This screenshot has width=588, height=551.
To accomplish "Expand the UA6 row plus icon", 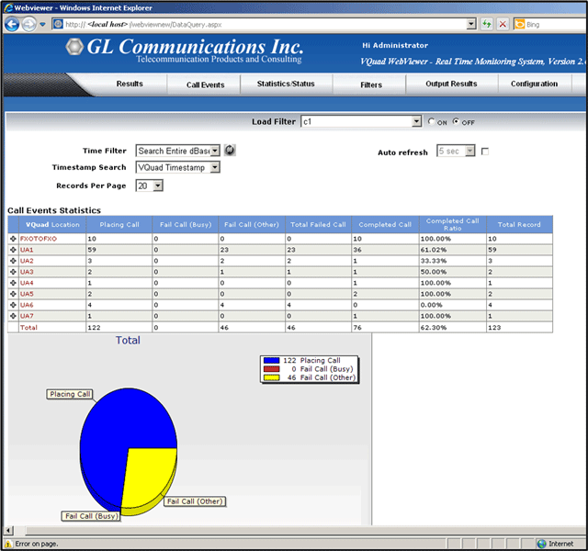I will tap(13, 305).
